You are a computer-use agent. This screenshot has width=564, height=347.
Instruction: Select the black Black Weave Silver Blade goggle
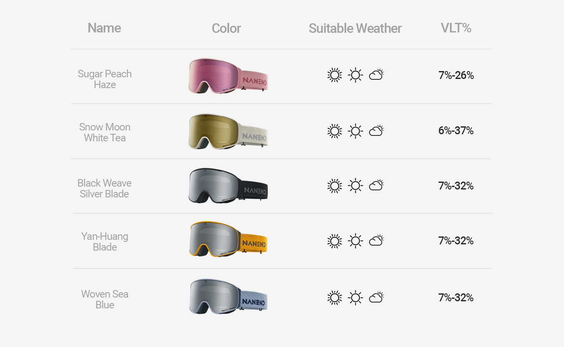click(x=228, y=186)
